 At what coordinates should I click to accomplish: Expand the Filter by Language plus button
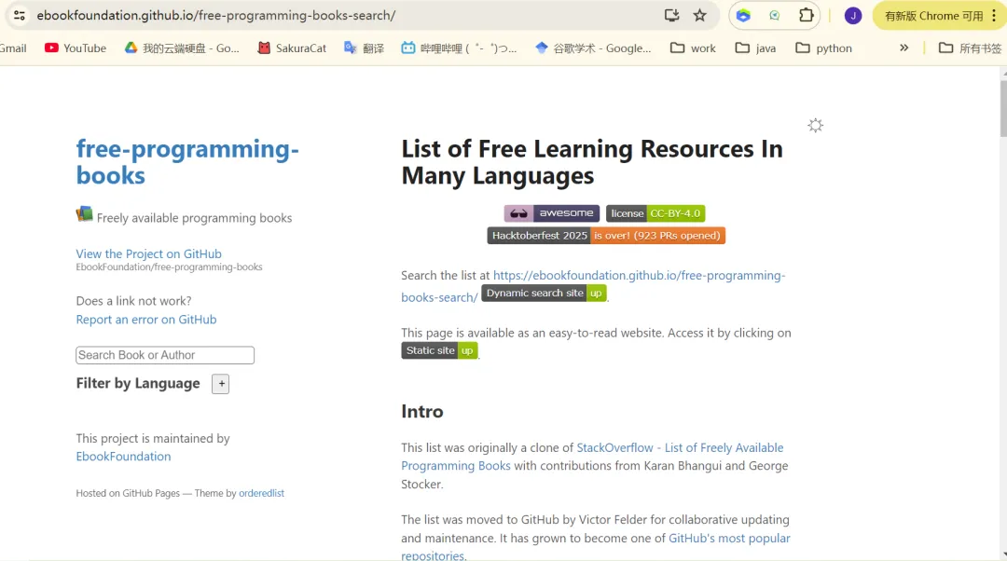click(x=220, y=384)
